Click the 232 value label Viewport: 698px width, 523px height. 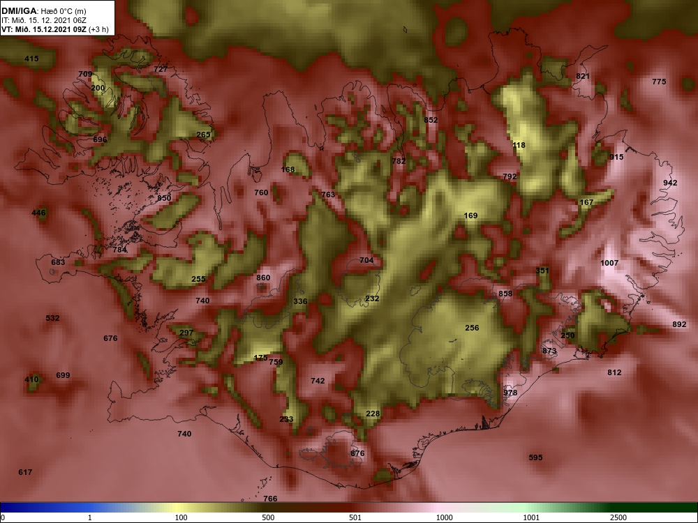click(372, 299)
